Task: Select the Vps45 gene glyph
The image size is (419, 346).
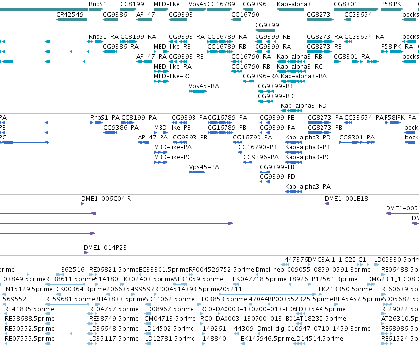Action: [197, 9]
